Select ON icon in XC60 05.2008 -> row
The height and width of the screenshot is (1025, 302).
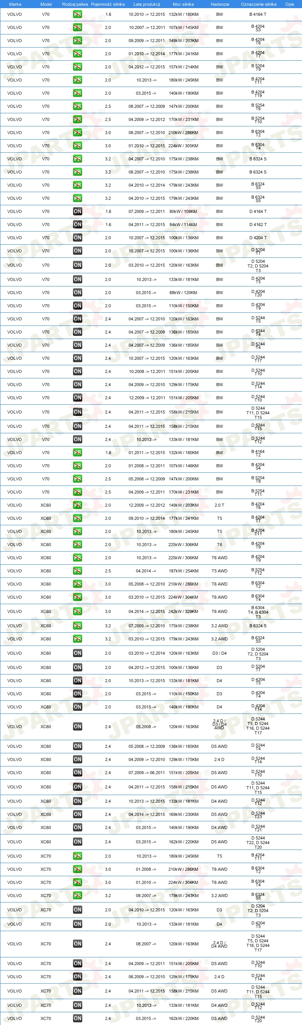coord(78,726)
